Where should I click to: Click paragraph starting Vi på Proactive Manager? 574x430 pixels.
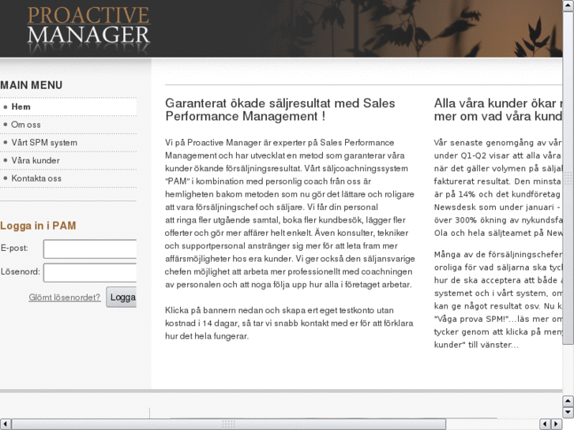tap(290, 213)
